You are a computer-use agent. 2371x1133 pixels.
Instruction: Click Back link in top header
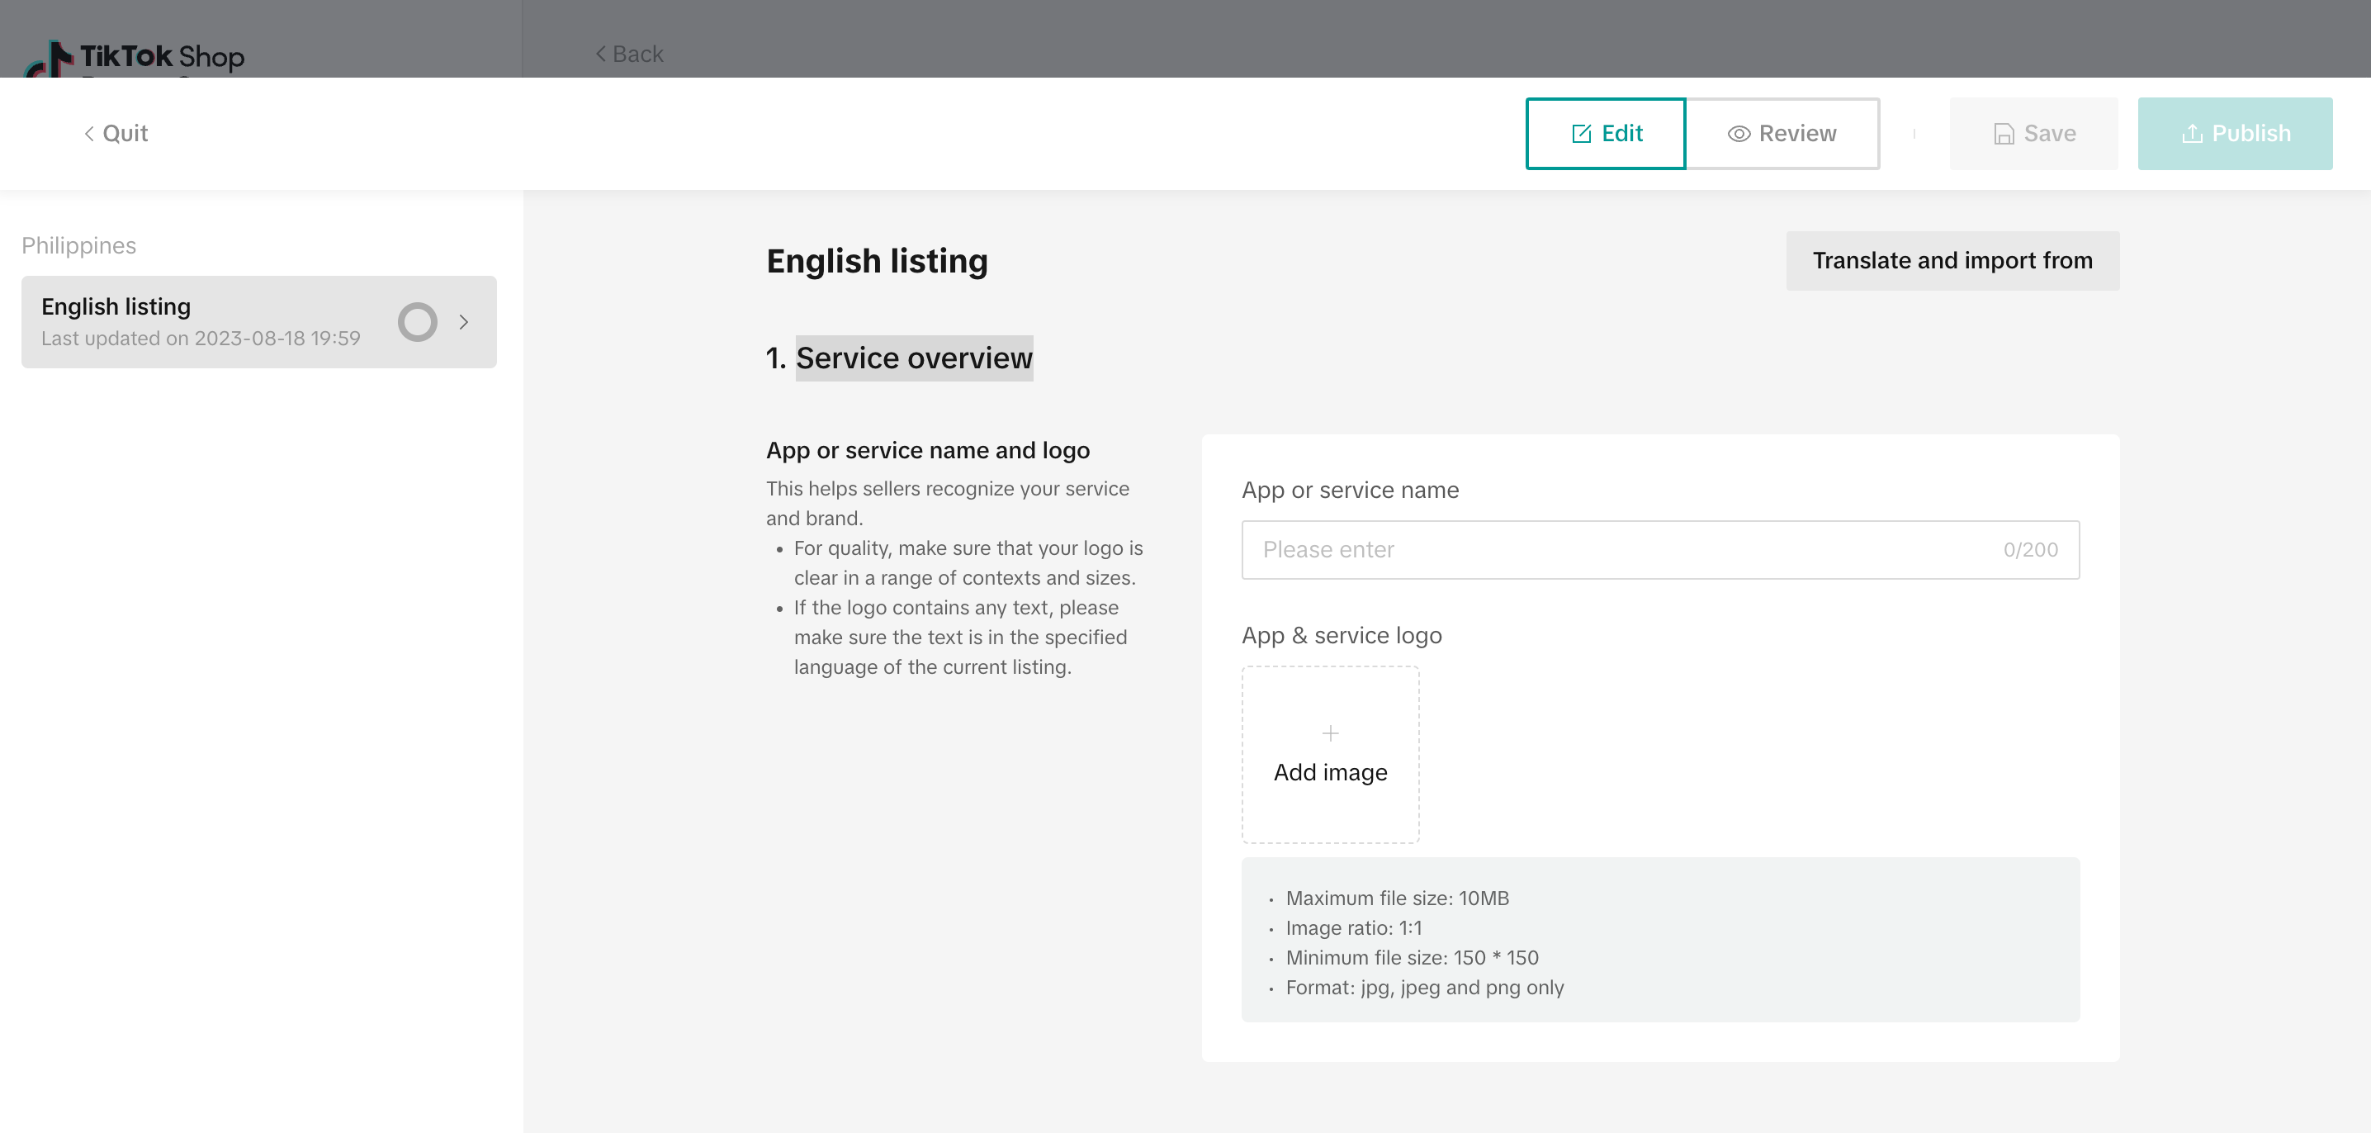tap(630, 55)
